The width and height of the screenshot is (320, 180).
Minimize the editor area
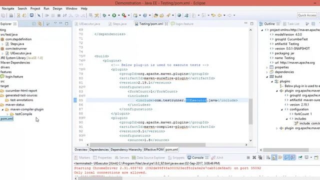point(245,23)
